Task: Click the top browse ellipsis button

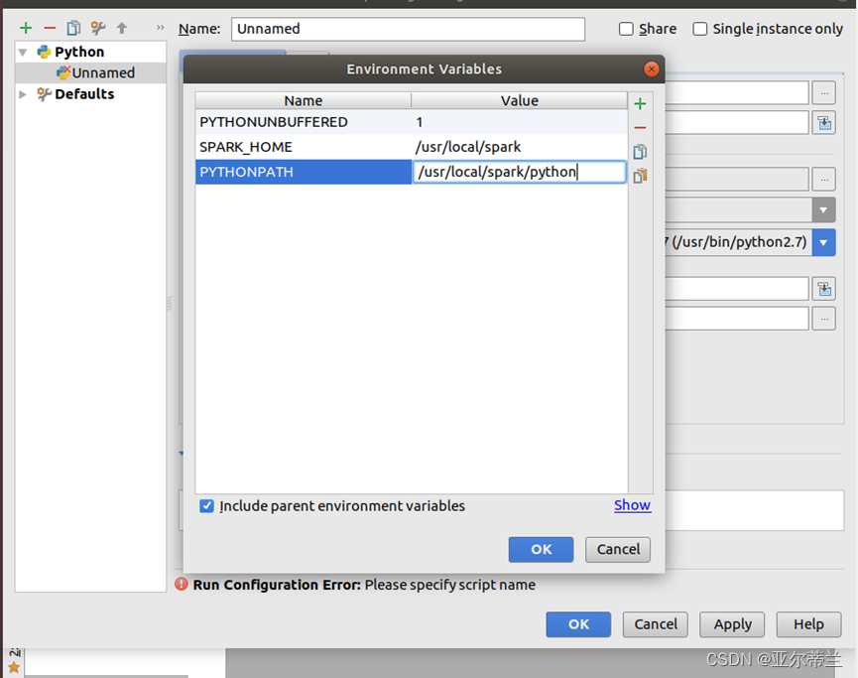Action: [x=824, y=93]
